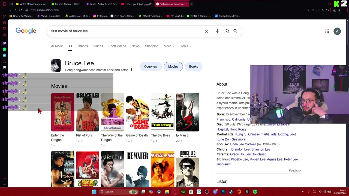Switch to the Marvel's Agents tab
Viewport: 349px width, 196px height.
tap(31, 4)
